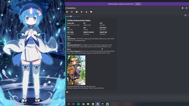Screen dimensions: 189x106
Task: Open Cortana circle on the taskbar
Action: point(69,104)
